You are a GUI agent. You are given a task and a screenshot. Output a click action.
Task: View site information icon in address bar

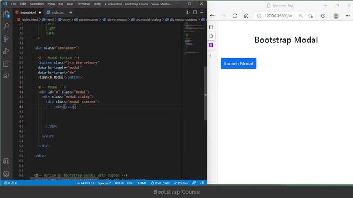259,16
